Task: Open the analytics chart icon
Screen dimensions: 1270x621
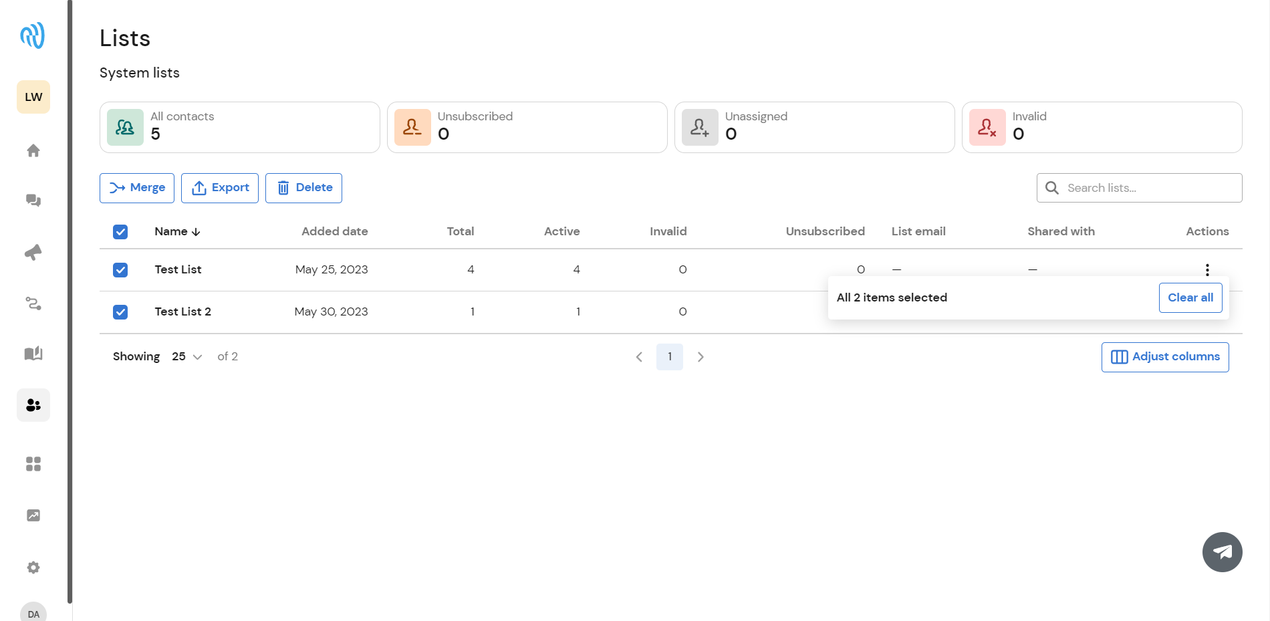Action: pyautogui.click(x=33, y=515)
